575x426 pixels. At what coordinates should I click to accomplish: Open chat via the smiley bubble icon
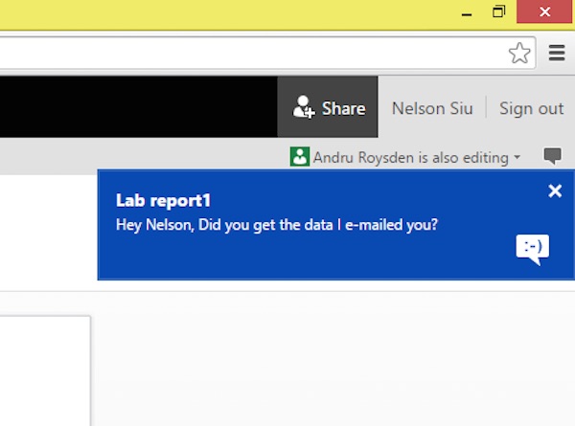(533, 249)
